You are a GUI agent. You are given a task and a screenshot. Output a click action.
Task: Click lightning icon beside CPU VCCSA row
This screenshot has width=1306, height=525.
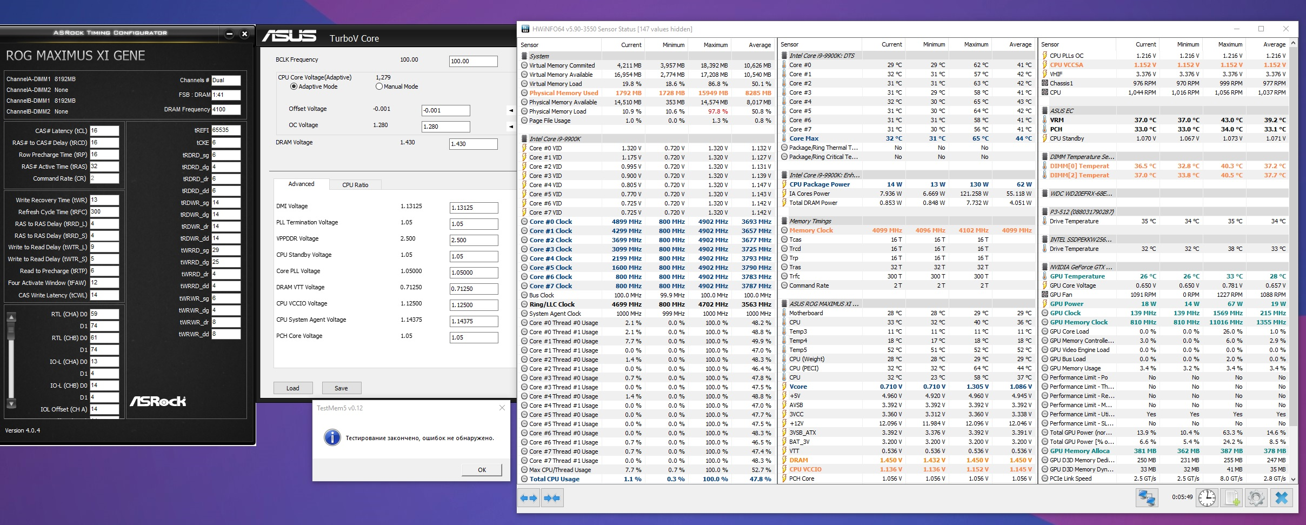(x=1044, y=65)
